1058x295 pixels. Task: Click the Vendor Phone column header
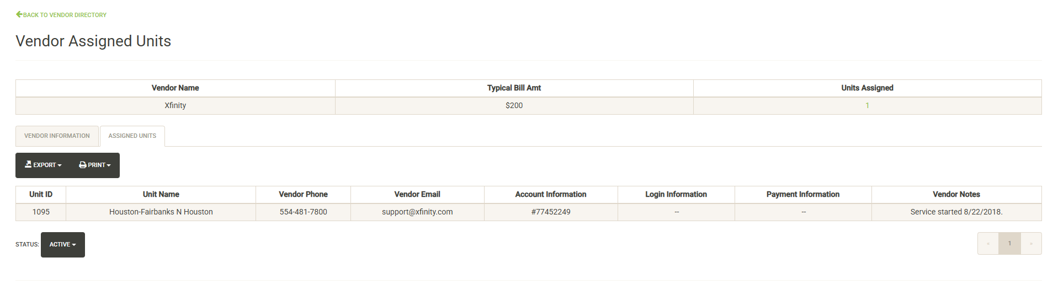tap(303, 195)
